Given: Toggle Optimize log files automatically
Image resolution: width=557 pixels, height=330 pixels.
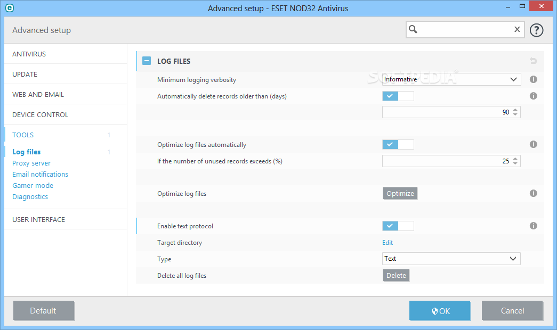Looking at the screenshot, I should [x=398, y=144].
